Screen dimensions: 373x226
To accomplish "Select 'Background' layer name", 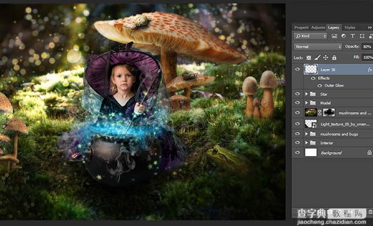I will 331,153.
